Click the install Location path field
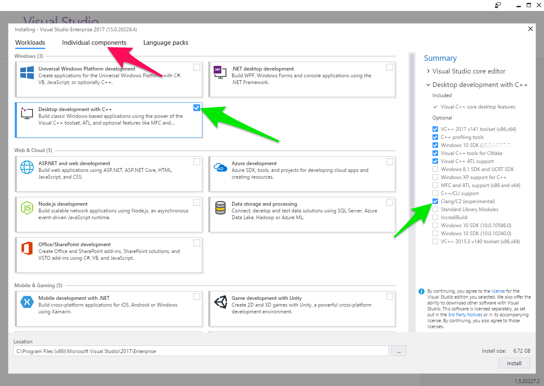 201,351
